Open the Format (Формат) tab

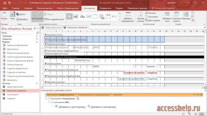pyautogui.click(x=119, y=8)
